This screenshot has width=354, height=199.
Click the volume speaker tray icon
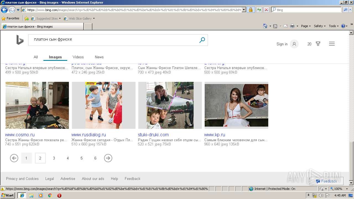pos(321,195)
